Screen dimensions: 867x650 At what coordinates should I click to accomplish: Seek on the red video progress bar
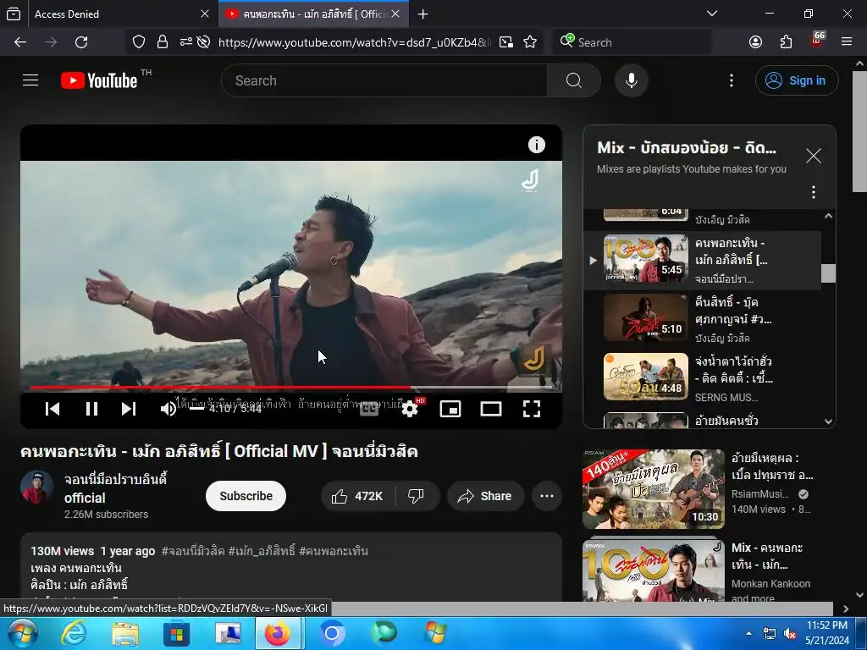[291, 388]
